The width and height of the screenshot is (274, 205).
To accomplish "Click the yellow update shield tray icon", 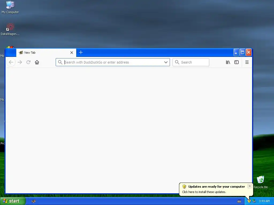I will tap(249, 201).
